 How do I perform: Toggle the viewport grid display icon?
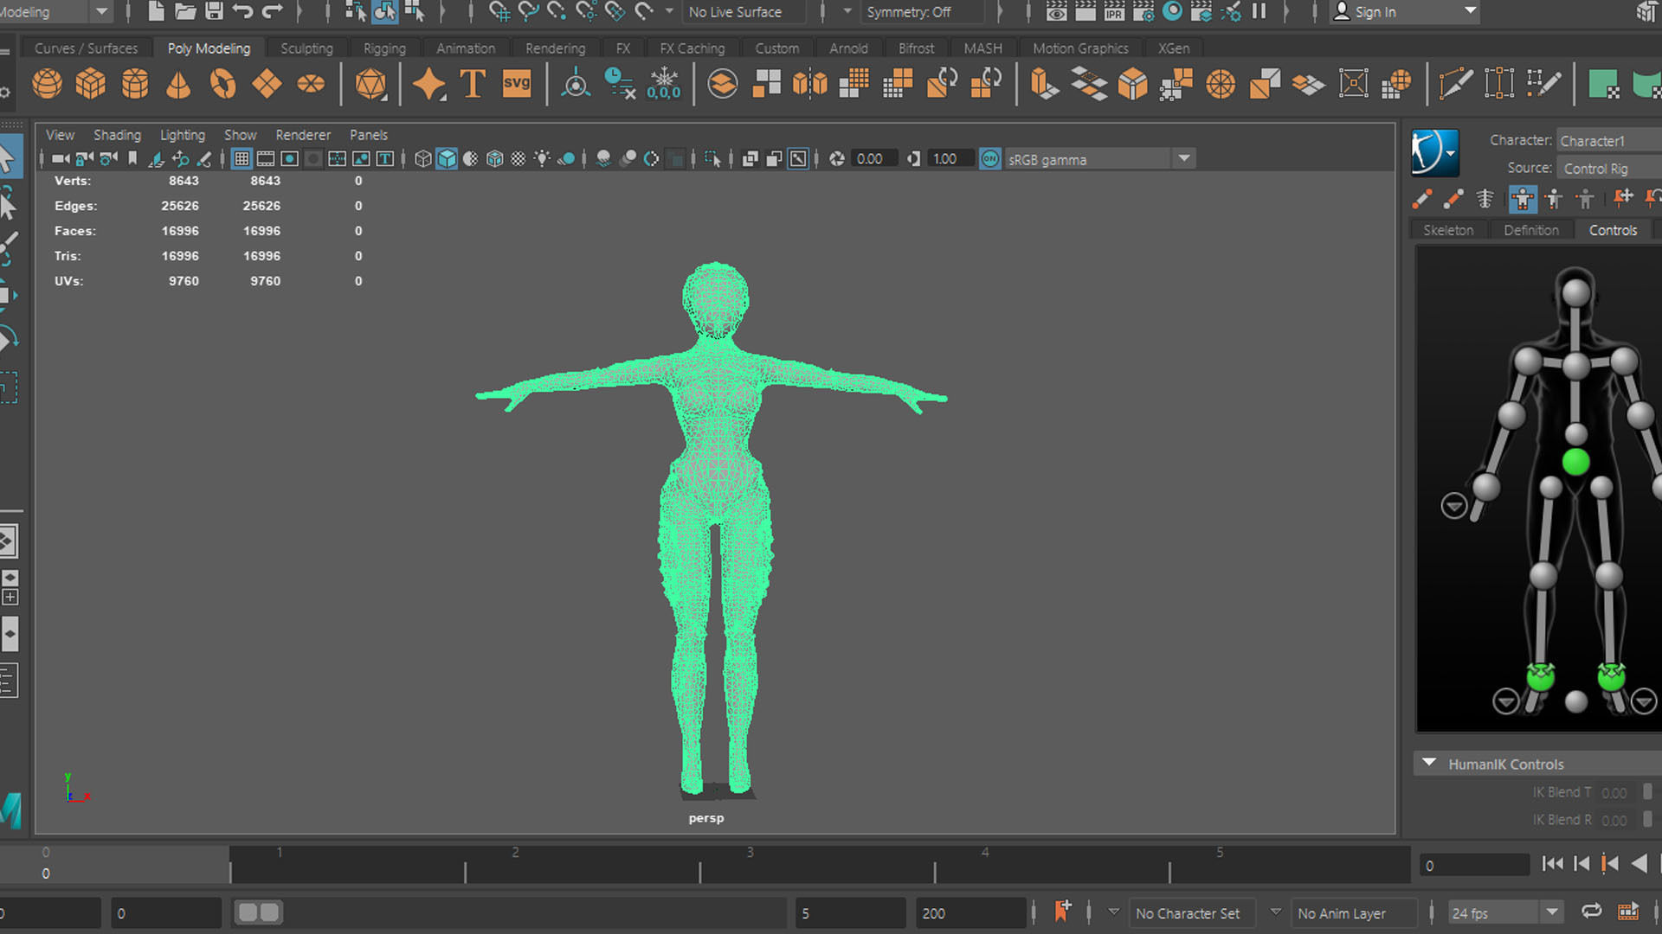click(x=242, y=159)
